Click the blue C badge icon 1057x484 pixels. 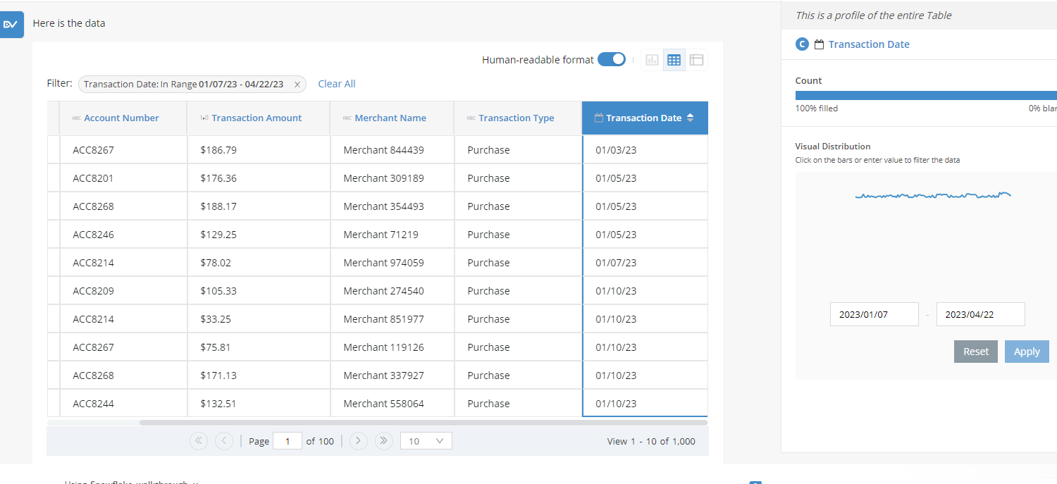[x=802, y=44]
